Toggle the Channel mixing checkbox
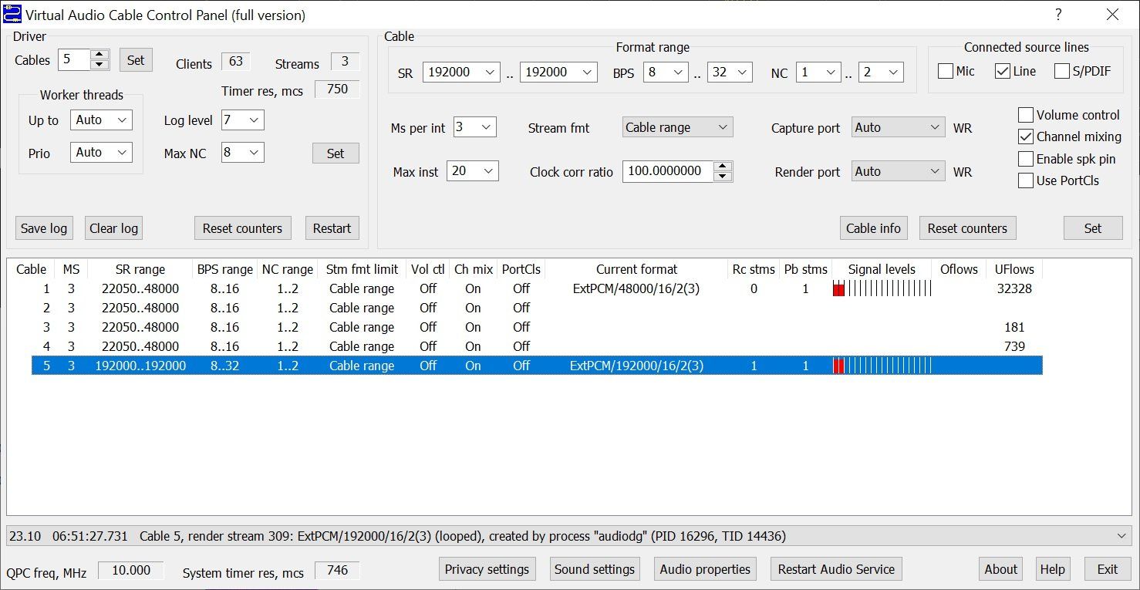Screen dimensions: 1140x590 coord(1026,137)
